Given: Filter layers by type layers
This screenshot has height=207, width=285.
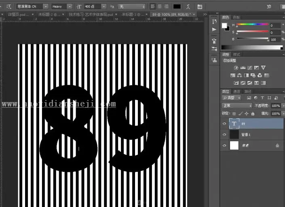Looking at the screenshot, I should [262, 98].
